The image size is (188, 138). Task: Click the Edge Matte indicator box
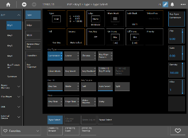[x=95, y=19]
